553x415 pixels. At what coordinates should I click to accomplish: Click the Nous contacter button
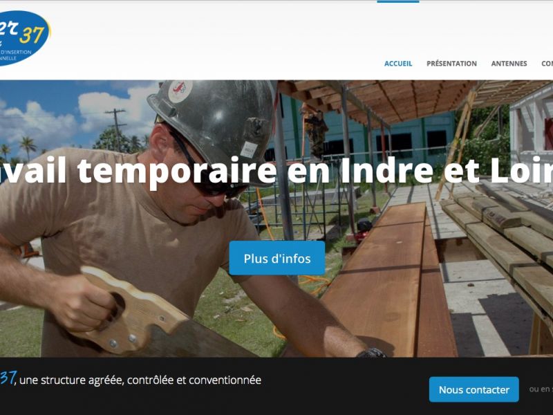[x=474, y=389]
